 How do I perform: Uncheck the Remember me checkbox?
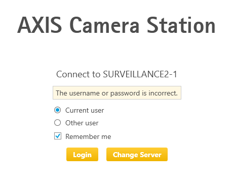pos(58,136)
